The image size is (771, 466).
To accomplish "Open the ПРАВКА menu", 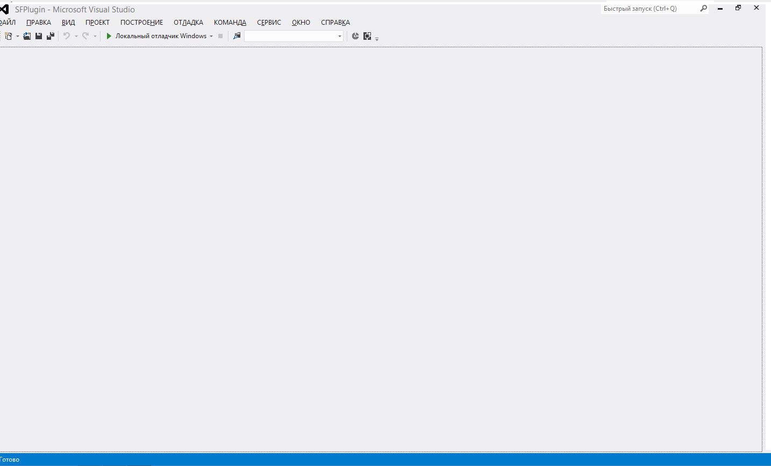I will tap(39, 23).
